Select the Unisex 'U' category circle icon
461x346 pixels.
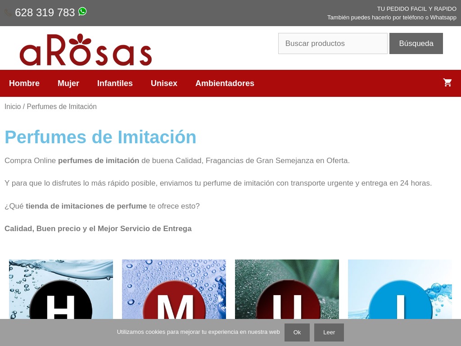287,303
